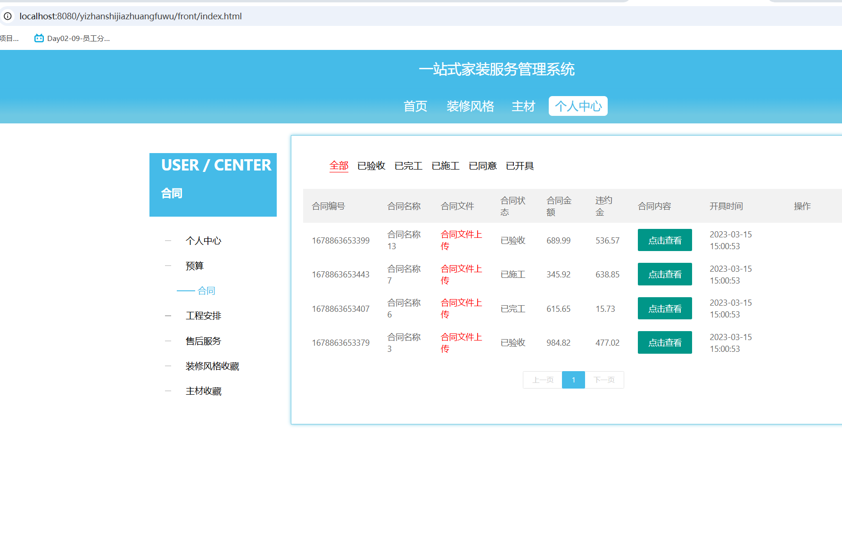Click amount value 689.99

tap(558, 241)
